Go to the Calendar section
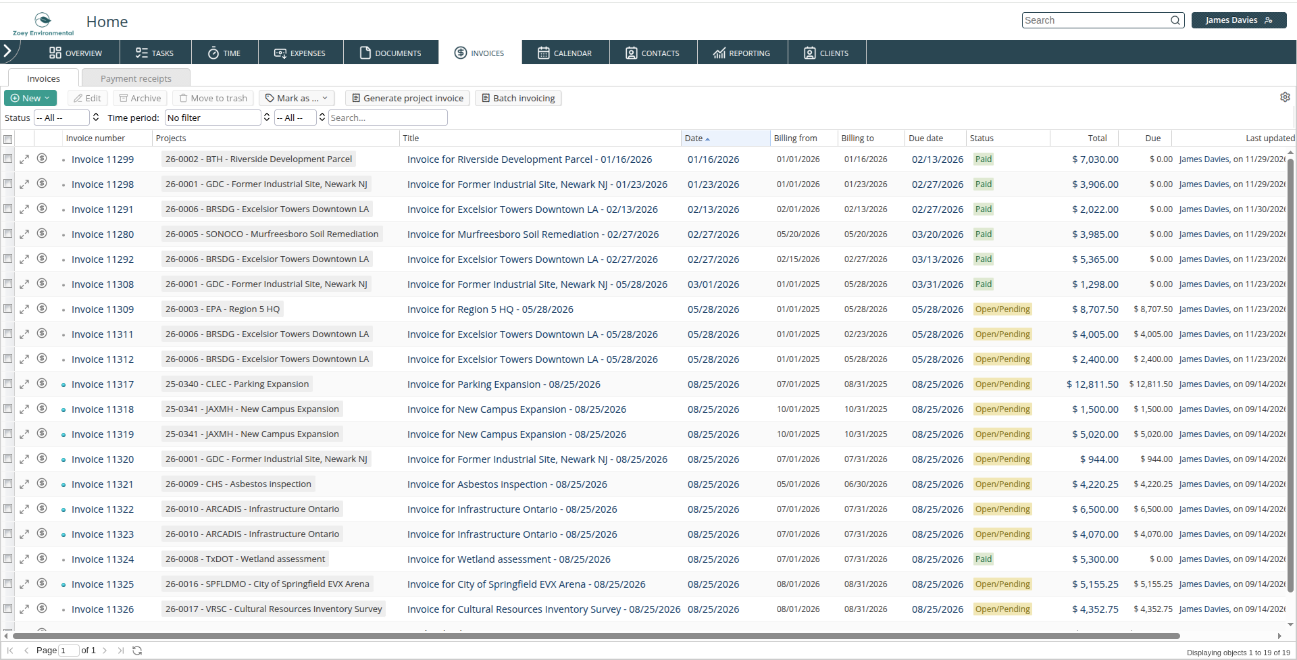1297x660 pixels. pos(565,53)
